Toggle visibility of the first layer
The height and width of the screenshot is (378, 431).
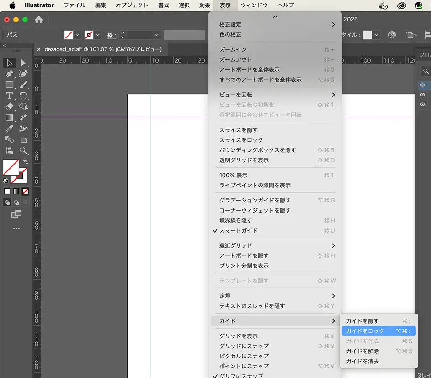pyautogui.click(x=423, y=85)
